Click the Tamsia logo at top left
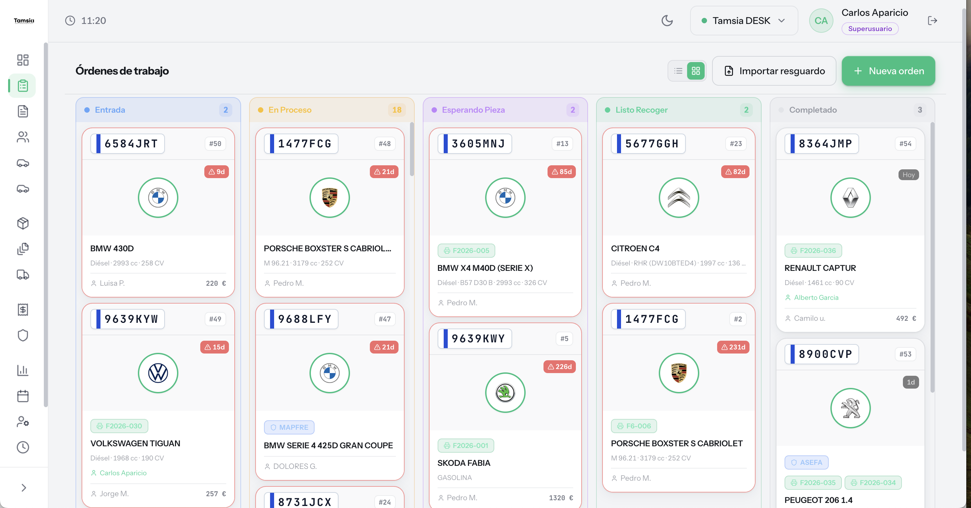Image resolution: width=971 pixels, height=508 pixels. [x=24, y=20]
